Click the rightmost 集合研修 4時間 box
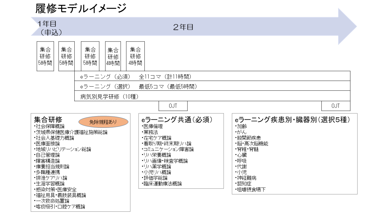Image resolution: width=382 pixels, height=215 pixels. click(135, 56)
